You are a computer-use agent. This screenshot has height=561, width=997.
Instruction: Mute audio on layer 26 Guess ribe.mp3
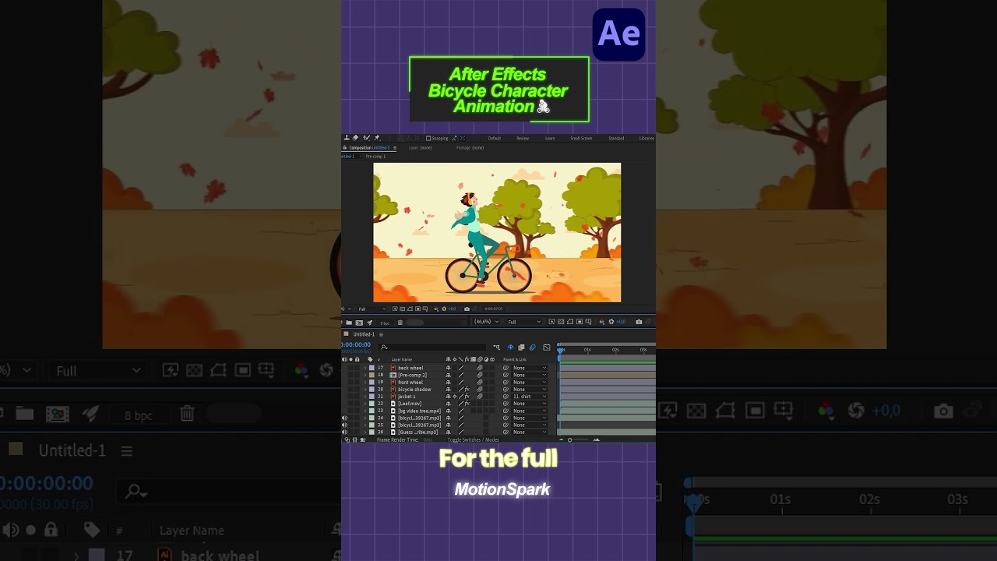tap(344, 432)
